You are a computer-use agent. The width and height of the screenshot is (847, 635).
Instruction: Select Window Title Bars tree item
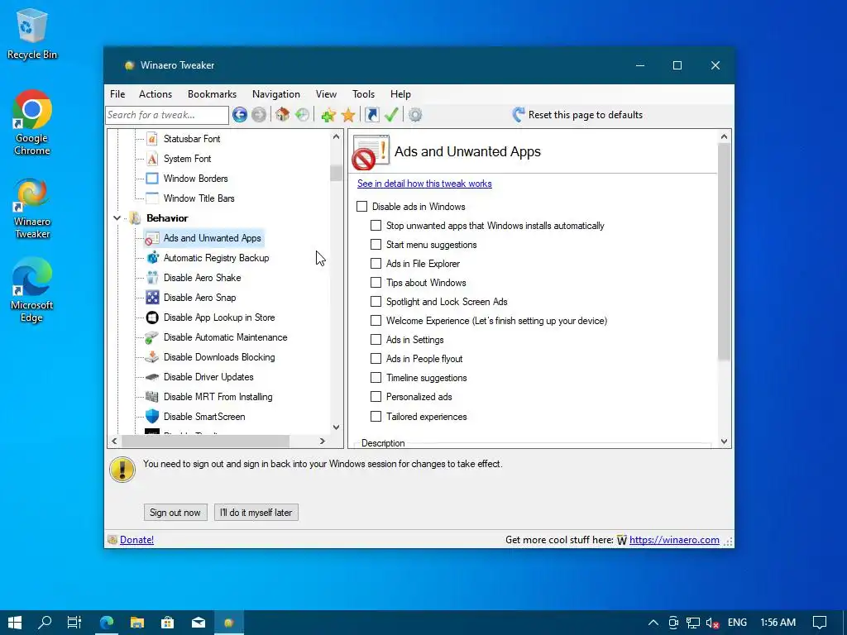tap(199, 198)
